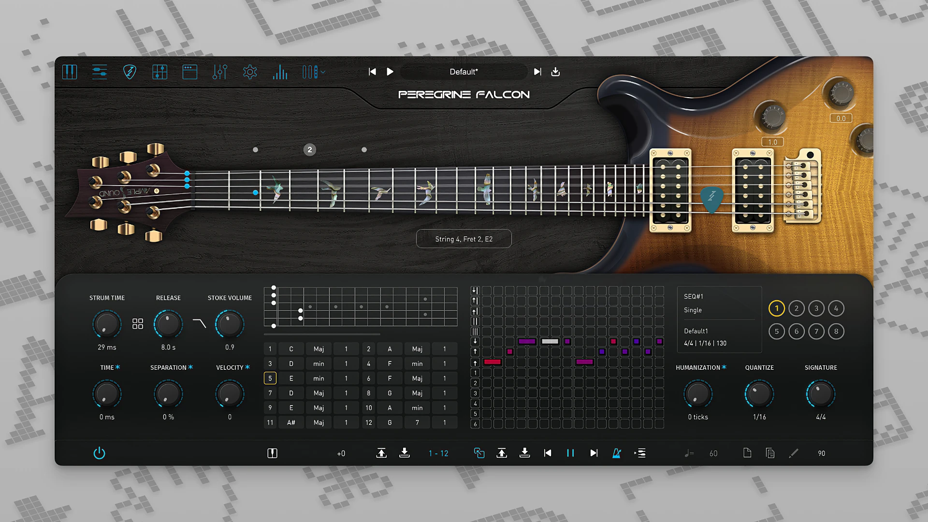
Task: Select sequence pattern slot 5
Action: tap(777, 331)
